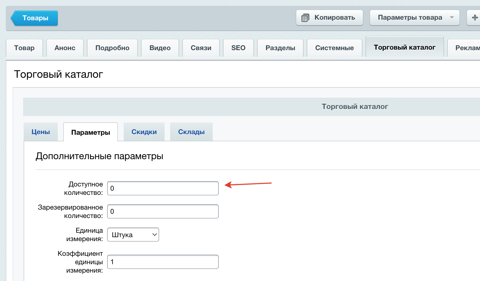Focus the Доступное количество input field
Screen dimensions: 480x281
163,188
